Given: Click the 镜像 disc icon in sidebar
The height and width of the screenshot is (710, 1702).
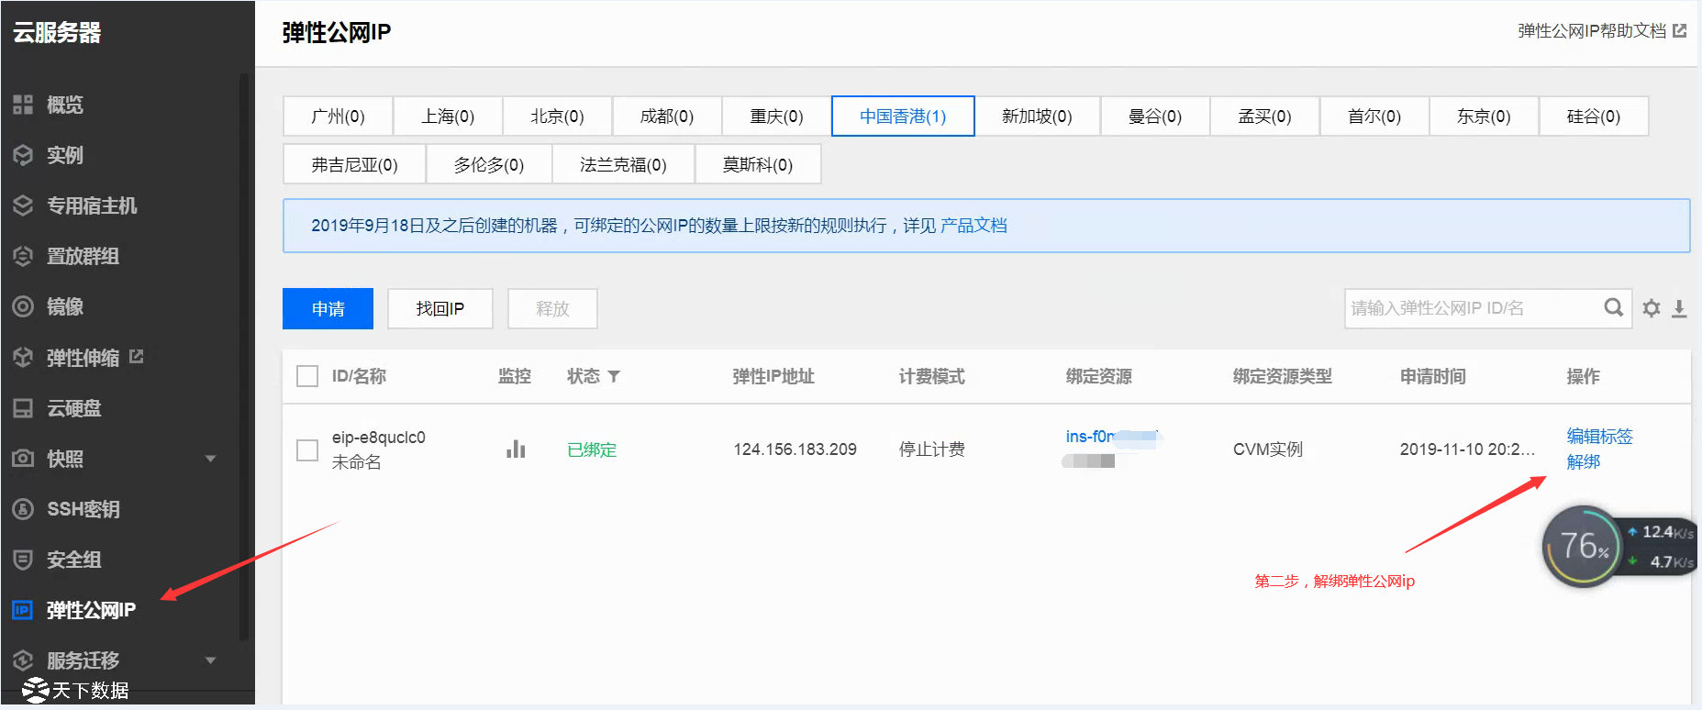Looking at the screenshot, I should pyautogui.click(x=23, y=306).
